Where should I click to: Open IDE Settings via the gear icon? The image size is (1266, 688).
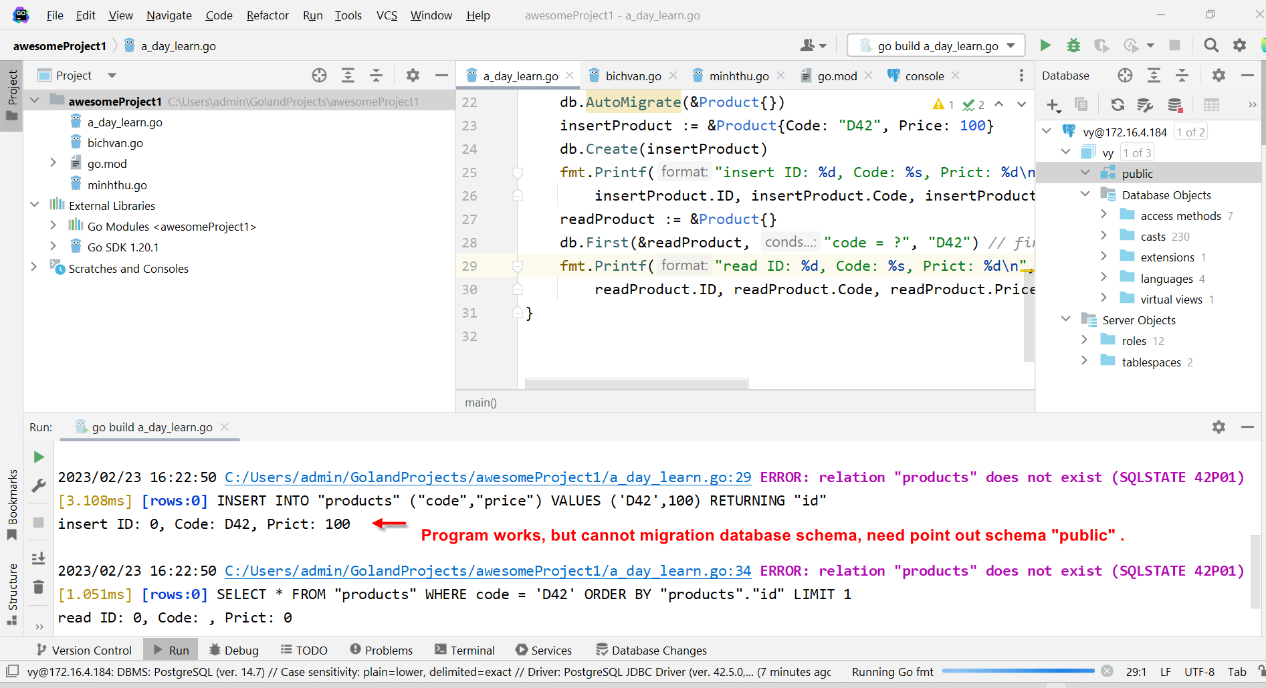(x=1239, y=45)
